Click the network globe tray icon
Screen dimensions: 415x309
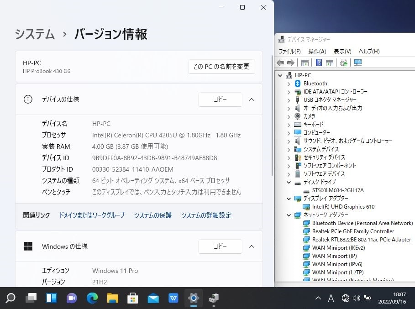[345, 298]
